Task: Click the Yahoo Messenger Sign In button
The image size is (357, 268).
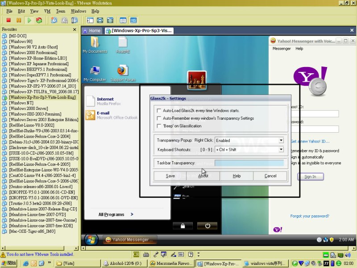Action: tap(310, 176)
